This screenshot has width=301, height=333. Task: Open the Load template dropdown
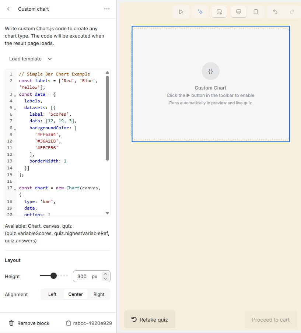(x=30, y=59)
